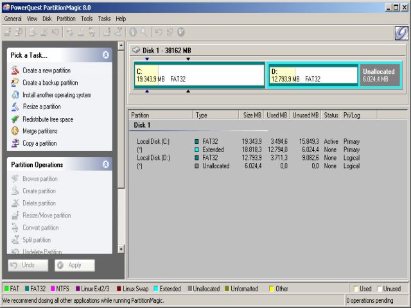Viewport: 411px width, 308px height.
Task: Open the General menu
Action: [13, 19]
